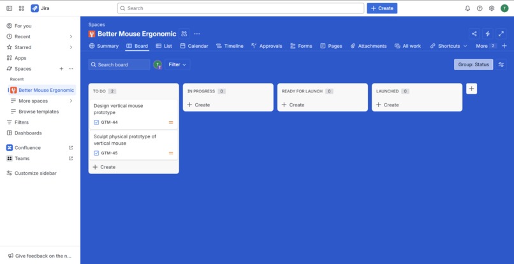Click the Better Mouse Ergonomic space icon in the header
514x264 pixels.
(x=92, y=34)
